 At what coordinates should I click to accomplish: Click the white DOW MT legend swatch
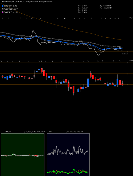coord(3,9)
